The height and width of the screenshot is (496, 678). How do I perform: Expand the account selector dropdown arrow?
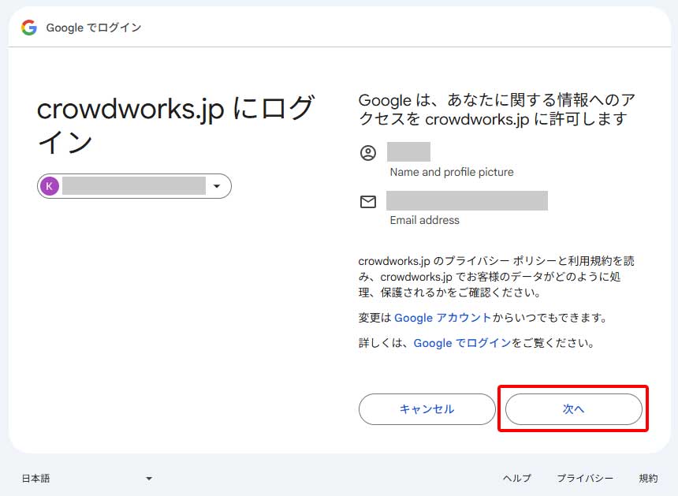[x=217, y=186]
